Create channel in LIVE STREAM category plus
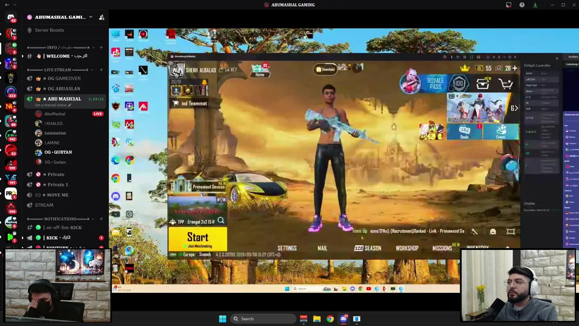579x326 pixels. [101, 70]
